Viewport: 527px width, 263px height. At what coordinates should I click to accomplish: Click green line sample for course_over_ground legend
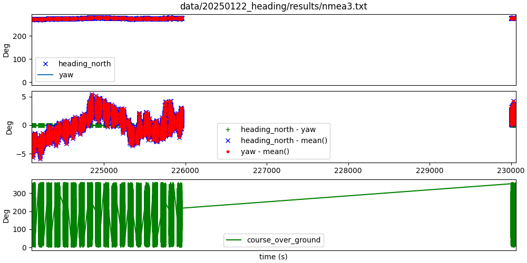[233, 240]
